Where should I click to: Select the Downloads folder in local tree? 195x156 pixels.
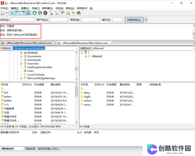click(34, 60)
